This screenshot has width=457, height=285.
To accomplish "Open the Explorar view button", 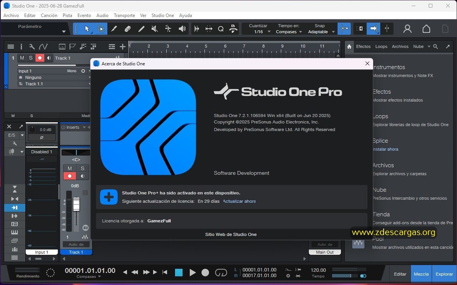I will coord(444,274).
